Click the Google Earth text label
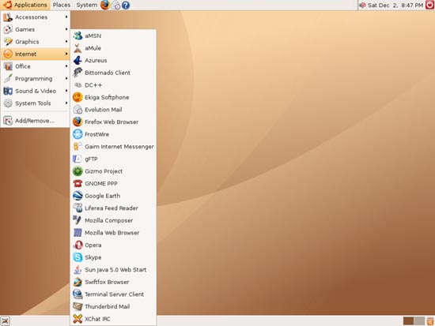The image size is (435, 326). (102, 196)
